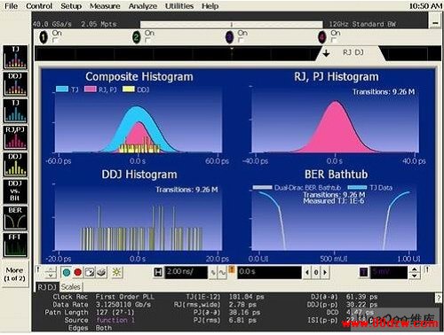Click the display intensity sun icon
The width and height of the screenshot is (444, 335).
coord(116,272)
